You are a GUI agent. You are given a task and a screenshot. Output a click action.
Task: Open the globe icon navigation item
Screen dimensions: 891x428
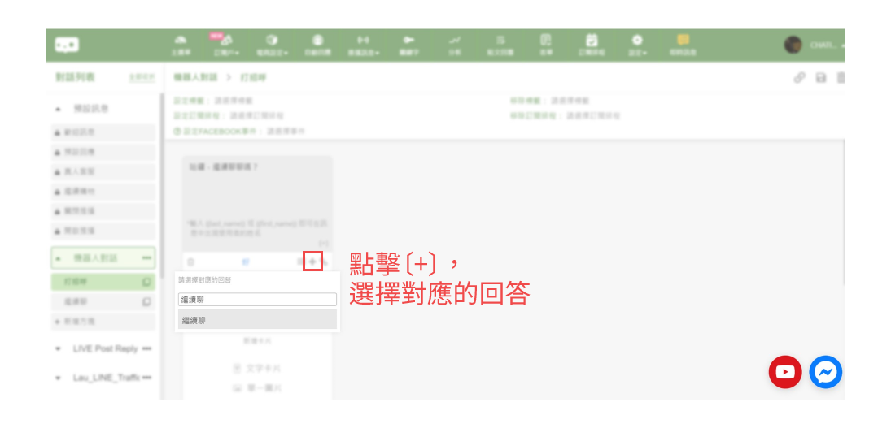317,45
